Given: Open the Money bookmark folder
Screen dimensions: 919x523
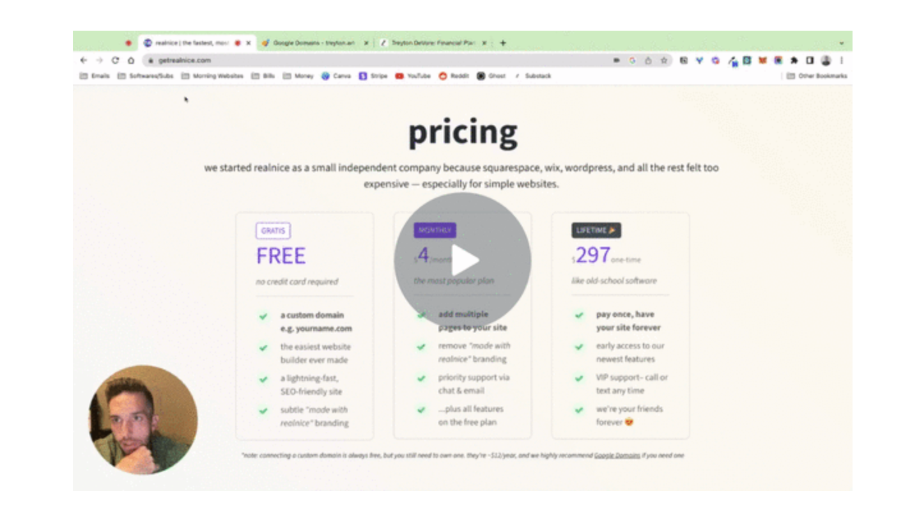Looking at the screenshot, I should click(x=298, y=75).
